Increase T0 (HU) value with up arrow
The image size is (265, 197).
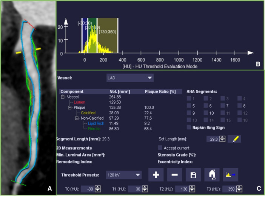click(98, 187)
